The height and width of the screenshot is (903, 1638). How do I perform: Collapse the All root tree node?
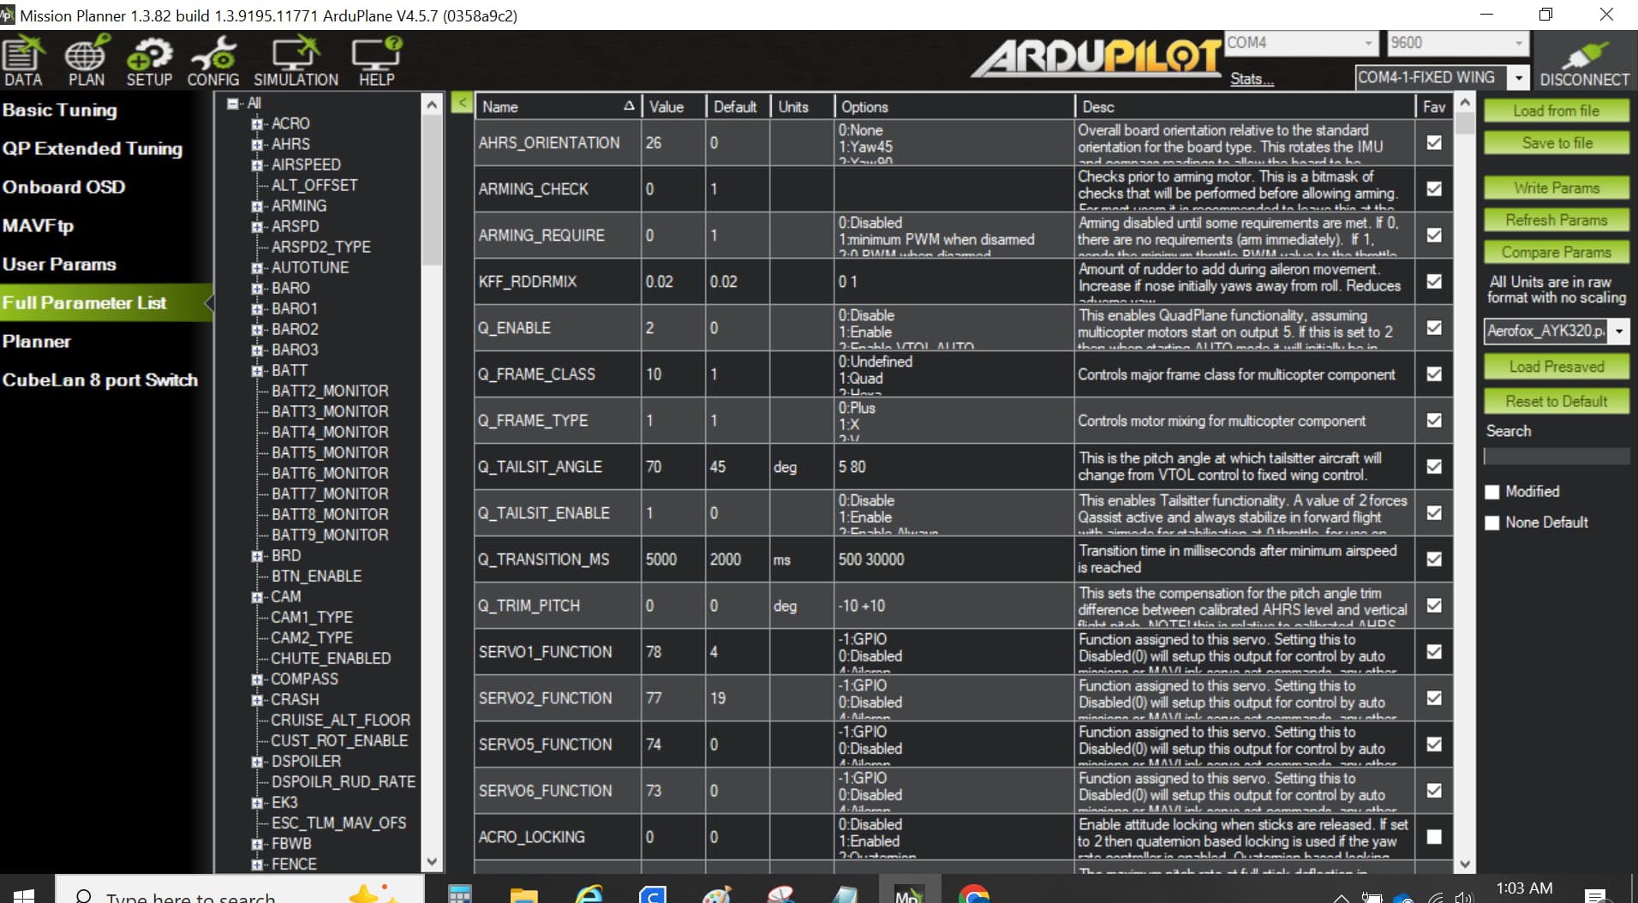pyautogui.click(x=232, y=103)
